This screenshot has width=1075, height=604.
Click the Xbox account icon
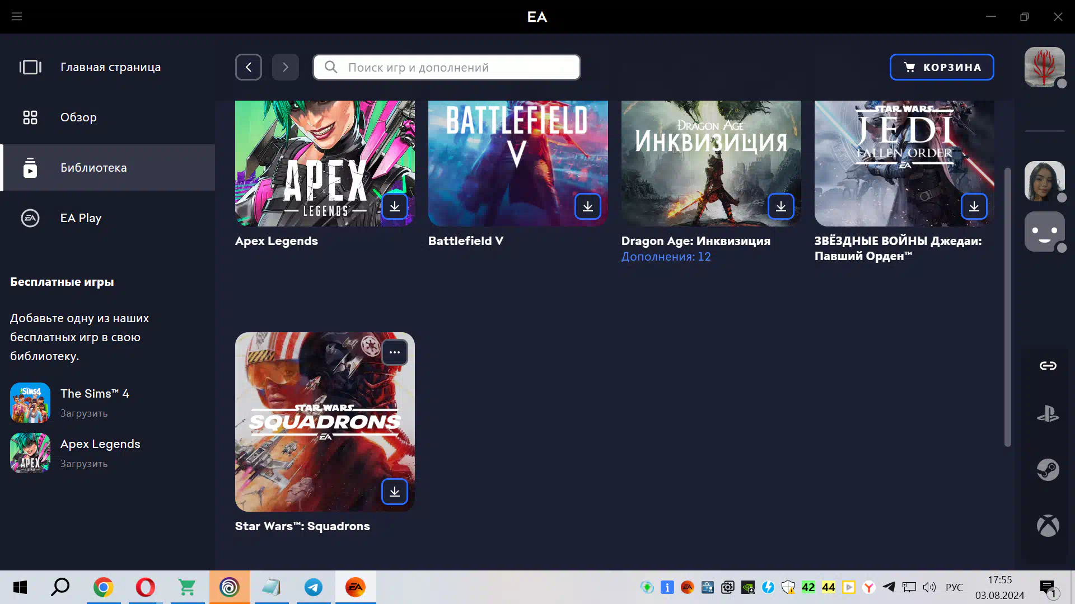1048,526
